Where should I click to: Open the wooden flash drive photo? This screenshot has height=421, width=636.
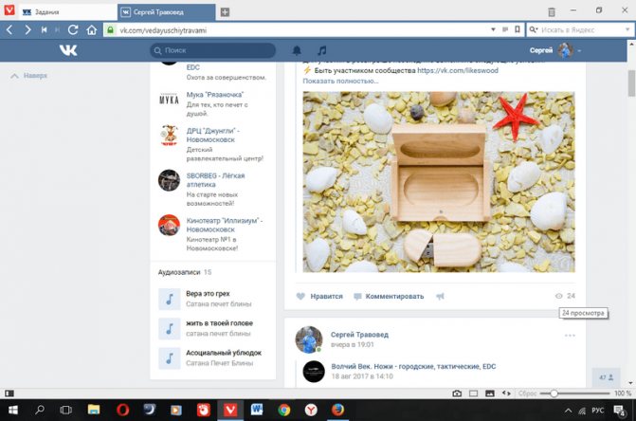click(x=439, y=182)
